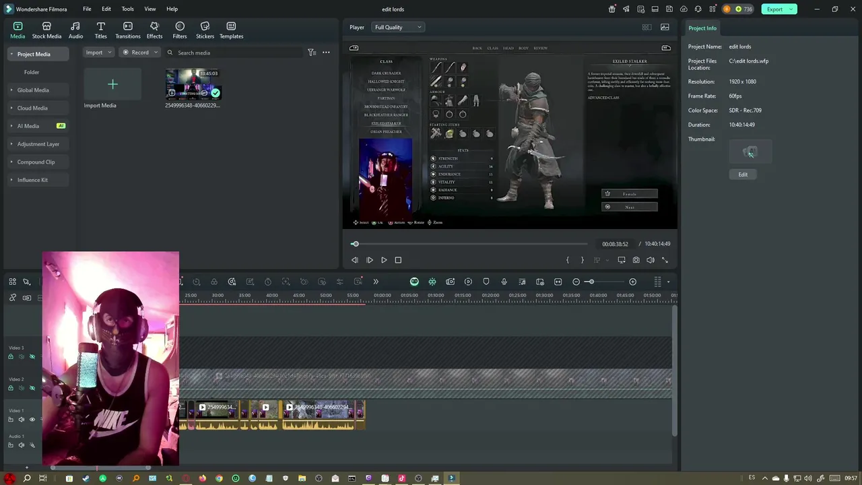The width and height of the screenshot is (862, 485).
Task: Hide the Video 1 track
Action: (32, 420)
